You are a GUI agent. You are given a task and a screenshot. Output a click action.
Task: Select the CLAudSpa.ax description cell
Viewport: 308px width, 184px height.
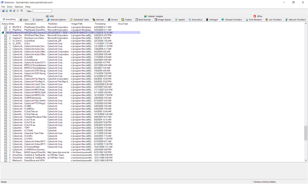pos(31,60)
